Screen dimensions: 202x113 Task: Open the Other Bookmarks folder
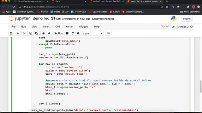pyautogui.click(x=190, y=12)
